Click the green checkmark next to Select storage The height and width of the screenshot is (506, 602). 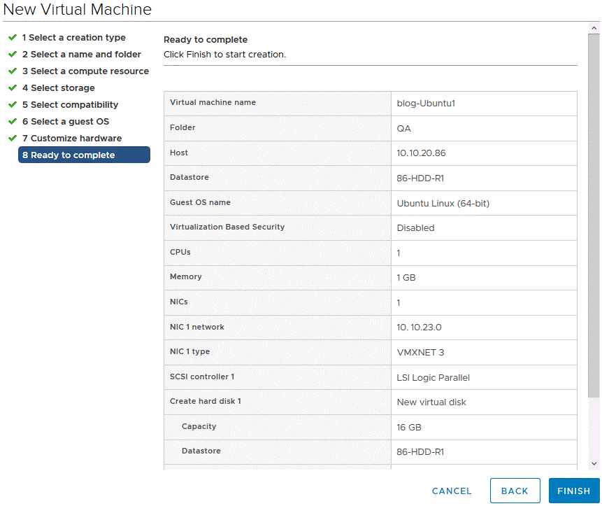(12, 88)
